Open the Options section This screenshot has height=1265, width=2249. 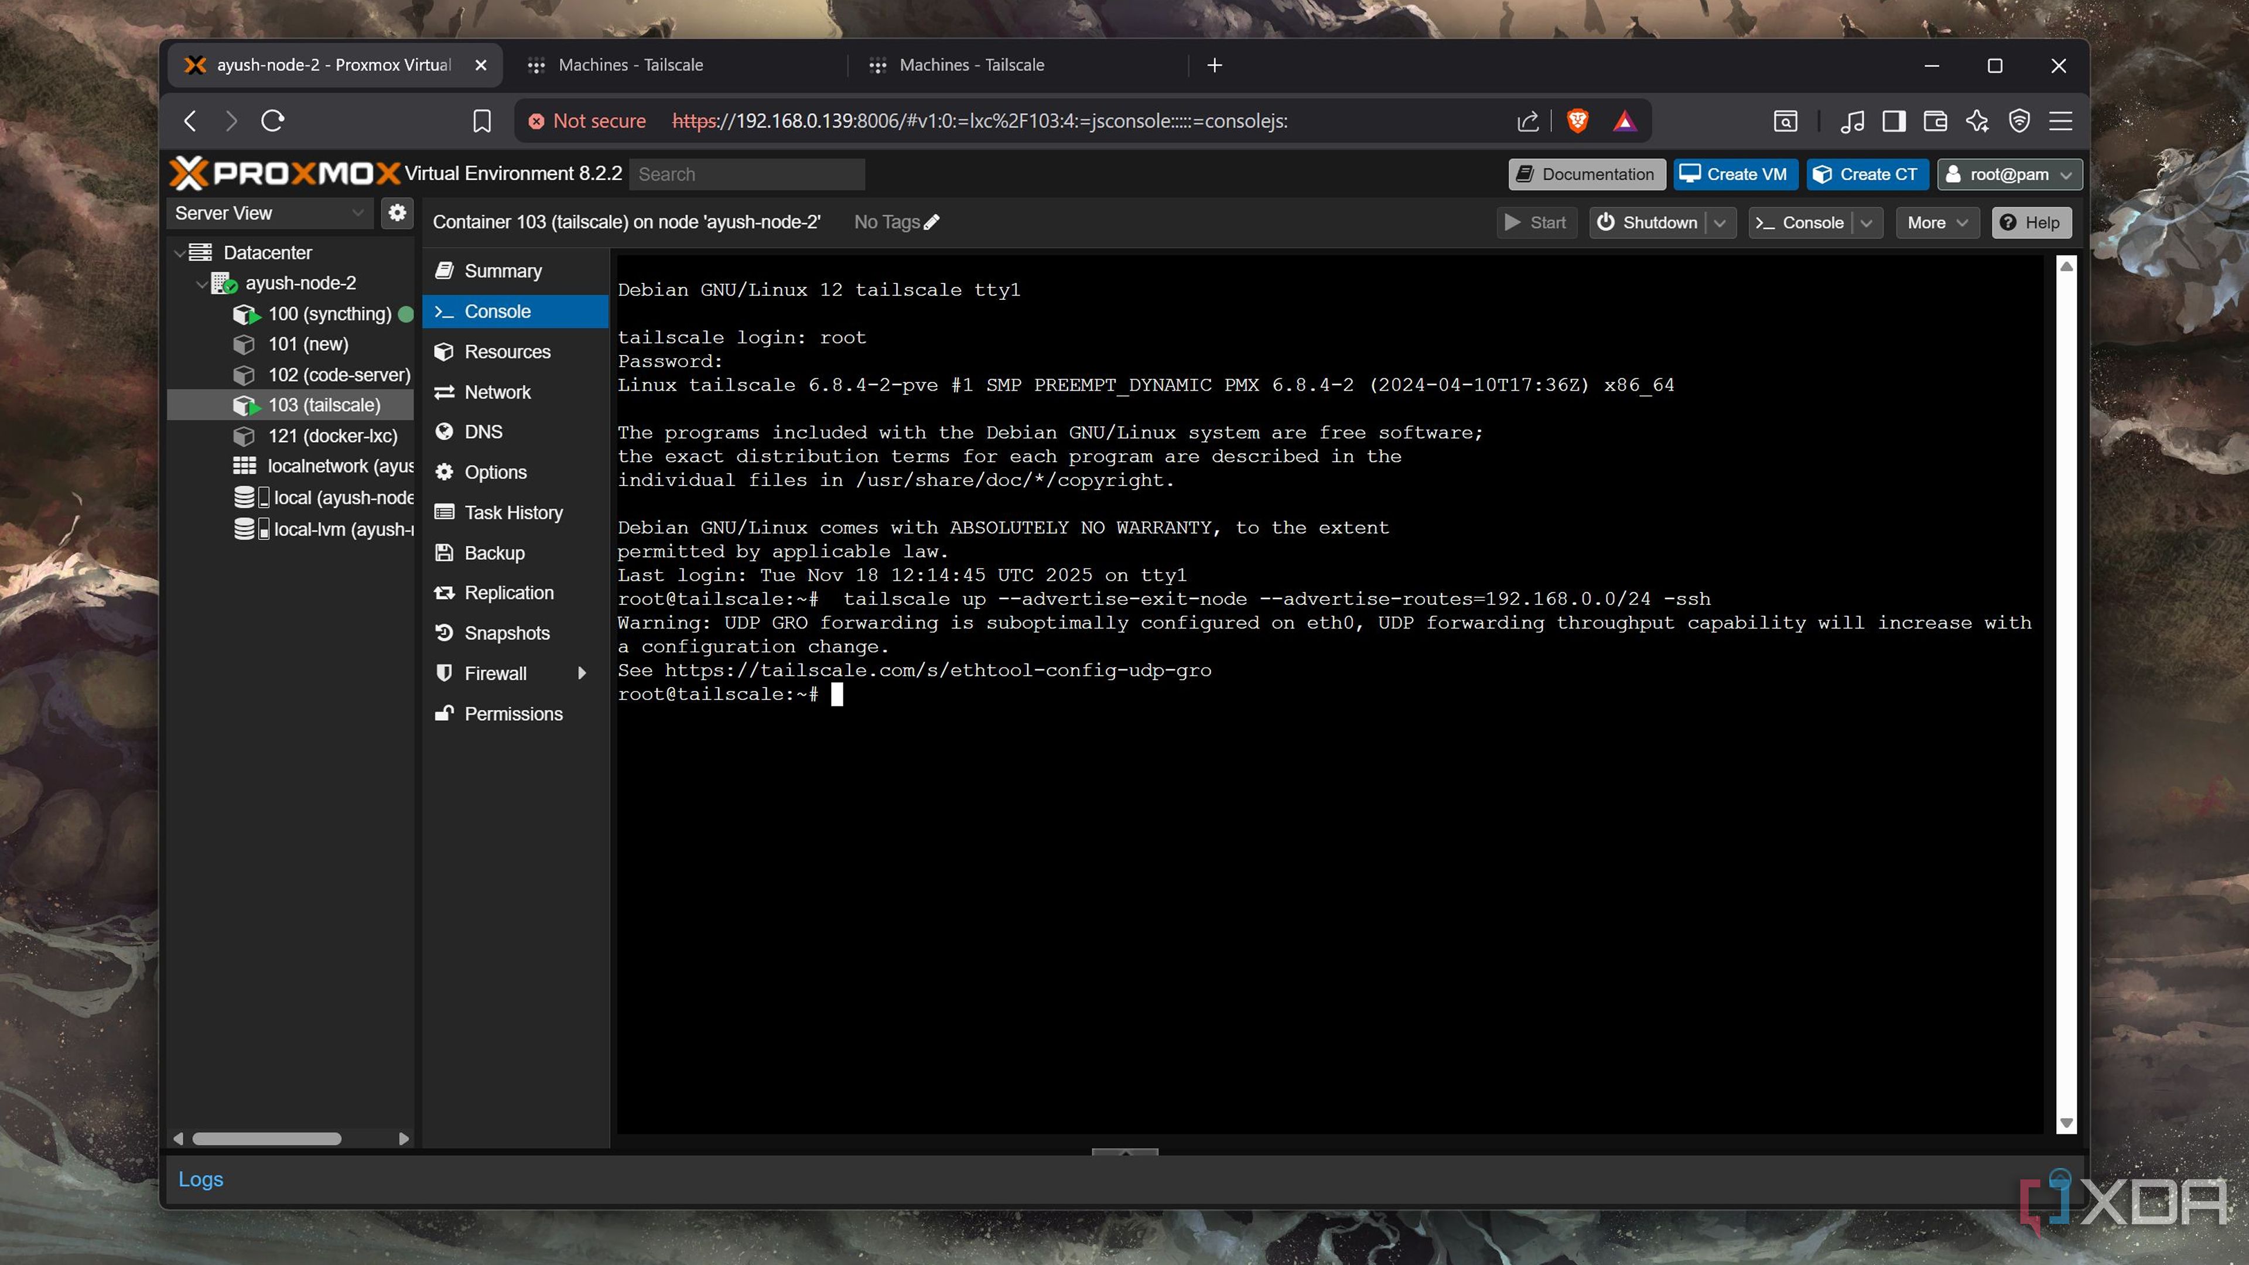[515, 472]
